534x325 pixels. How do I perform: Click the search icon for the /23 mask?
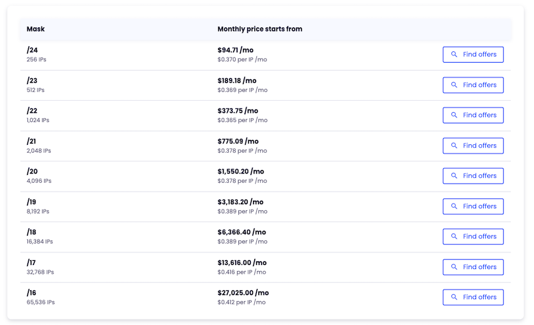[454, 85]
